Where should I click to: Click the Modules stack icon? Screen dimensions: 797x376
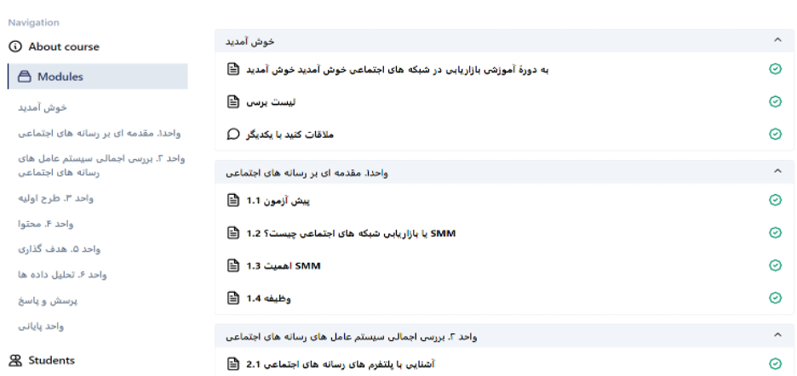tap(25, 77)
